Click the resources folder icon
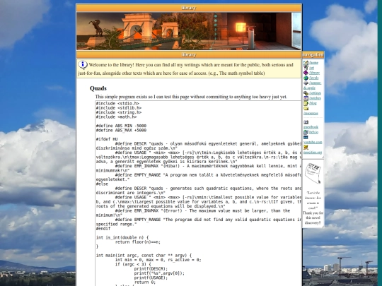Viewport: 382px width, 286px height. pyautogui.click(x=306, y=109)
